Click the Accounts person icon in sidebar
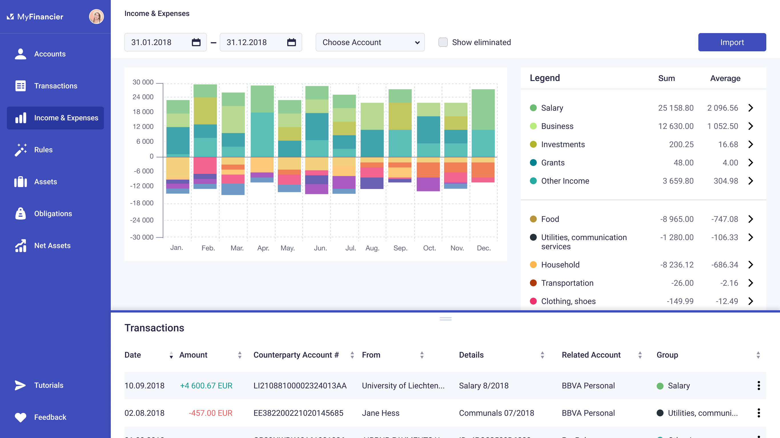The width and height of the screenshot is (780, 438). pos(20,54)
